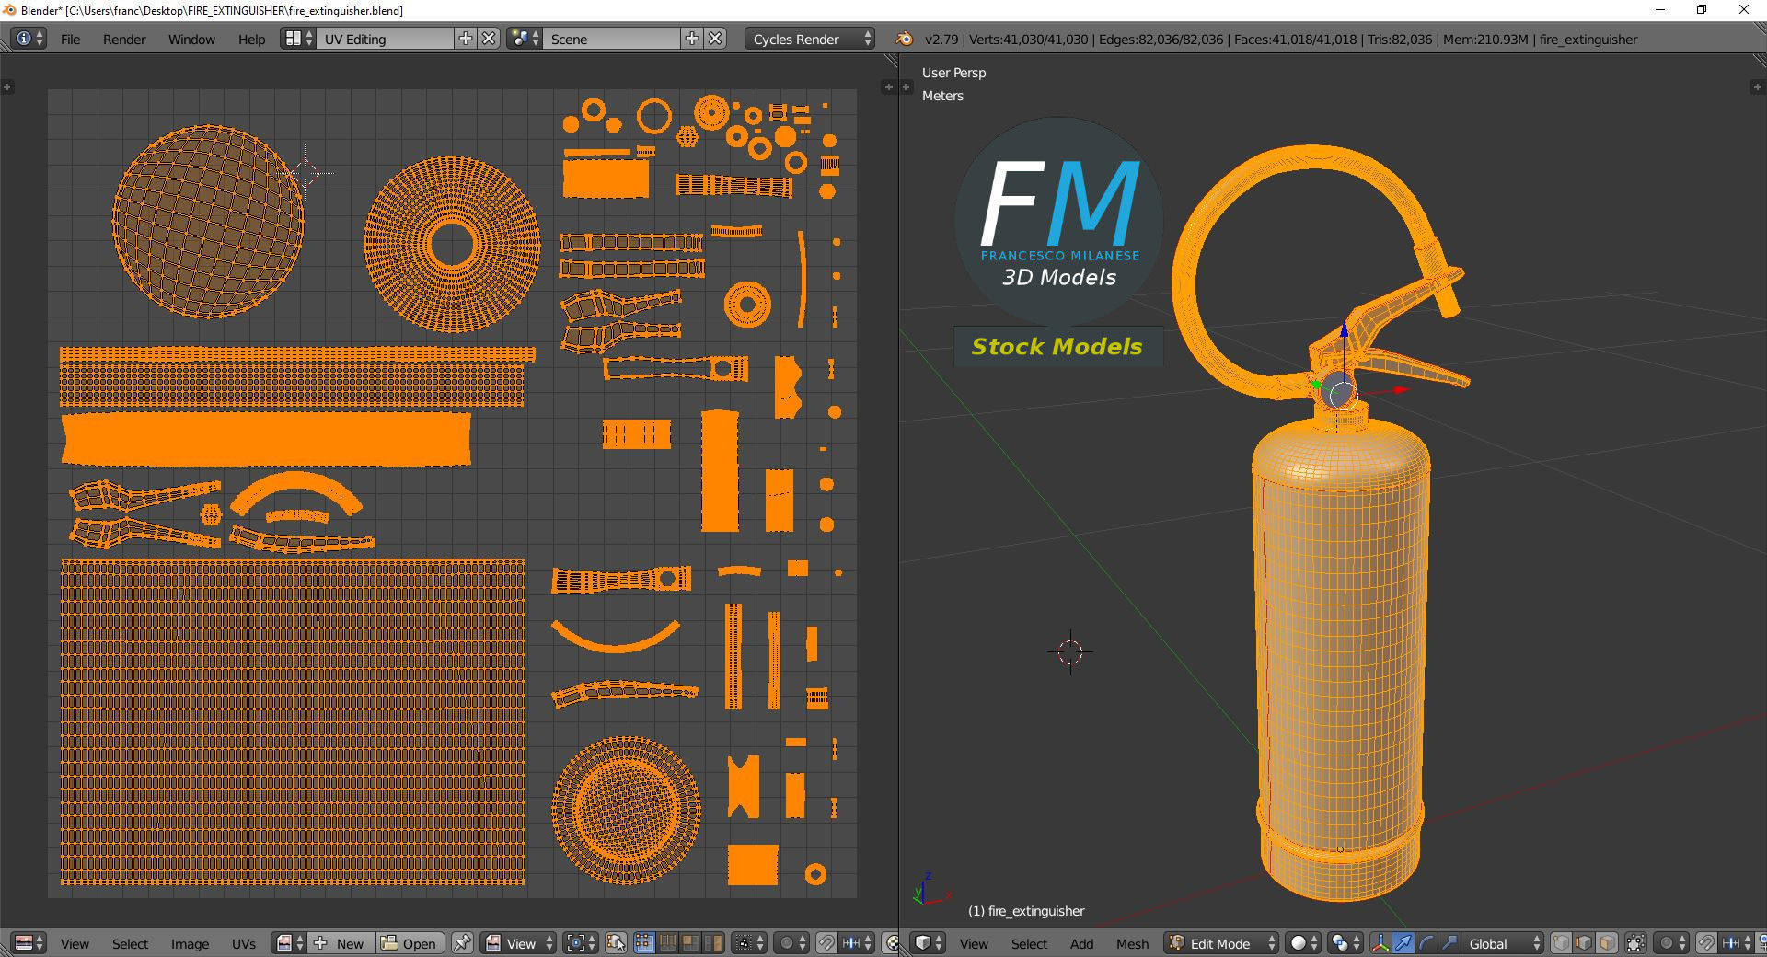Toggle proportional editing in 3D viewport
1767x957 pixels.
pos(1672,943)
